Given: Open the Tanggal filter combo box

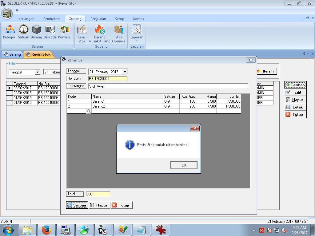Looking at the screenshot, I should (x=38, y=72).
